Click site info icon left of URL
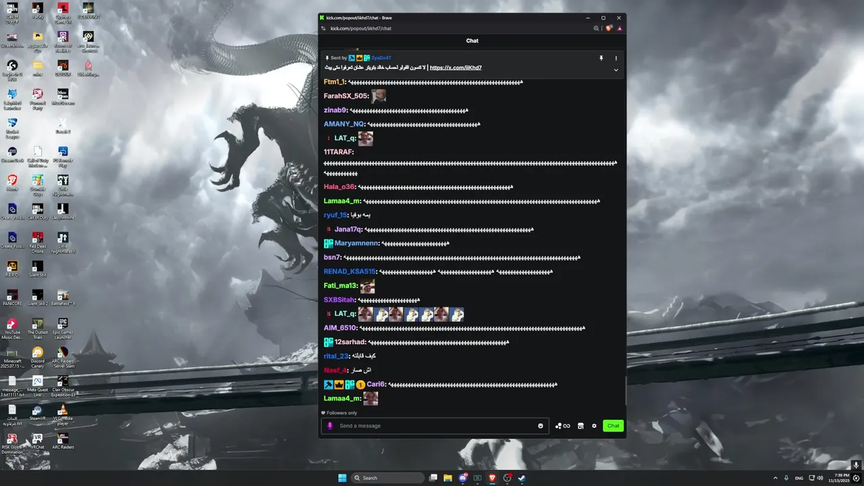 (323, 28)
